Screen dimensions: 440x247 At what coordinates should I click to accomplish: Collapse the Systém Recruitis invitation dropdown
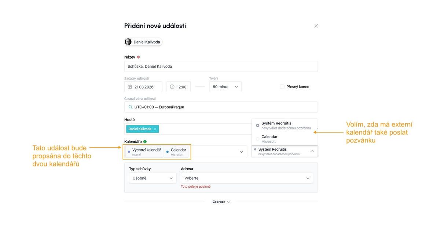(312, 151)
